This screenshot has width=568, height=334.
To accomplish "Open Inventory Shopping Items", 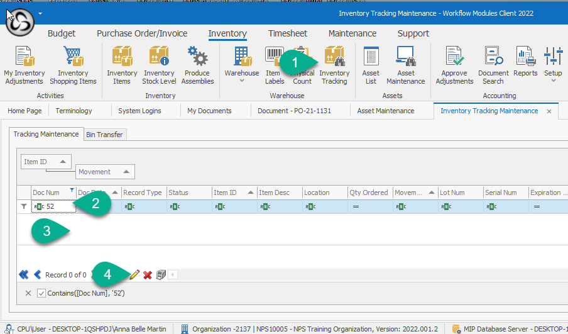I will (73, 66).
